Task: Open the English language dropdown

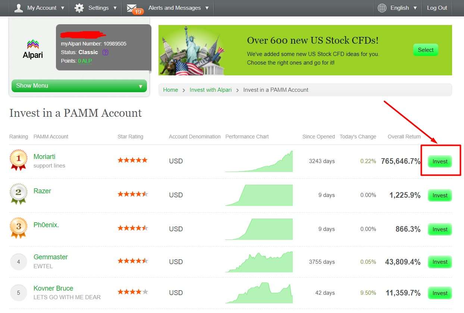Action: (x=398, y=8)
